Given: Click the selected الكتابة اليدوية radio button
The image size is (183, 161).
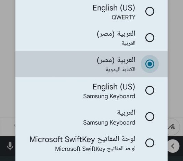Looking at the screenshot, I should [150, 64].
